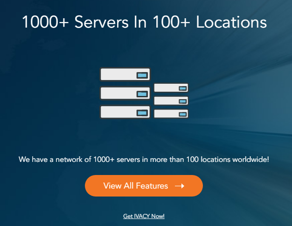Click the arrow icon in the orange button
The width and height of the screenshot is (292, 226).
180,186
